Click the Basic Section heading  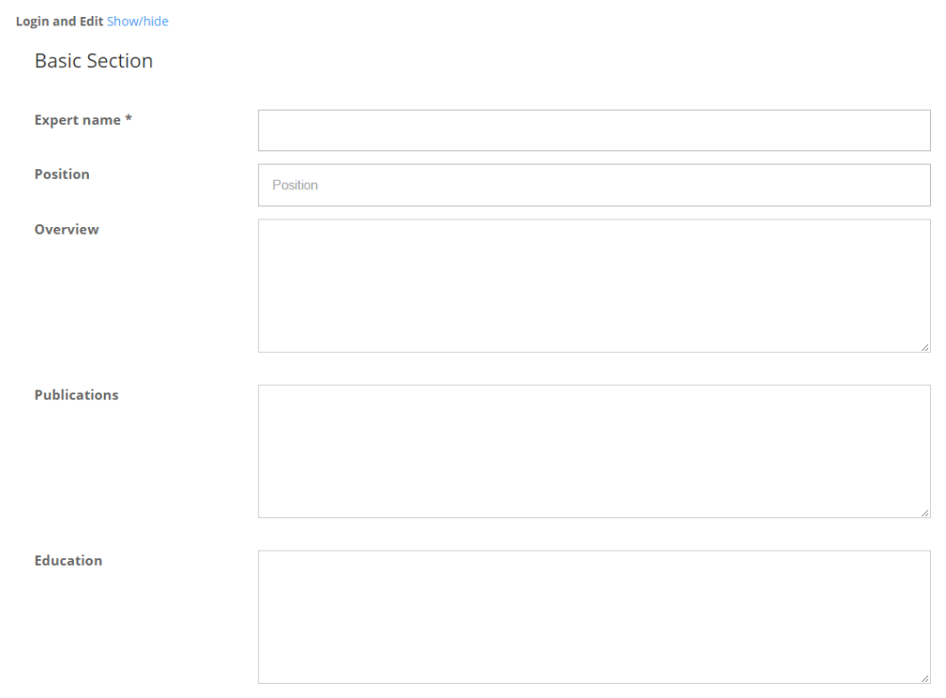[94, 61]
